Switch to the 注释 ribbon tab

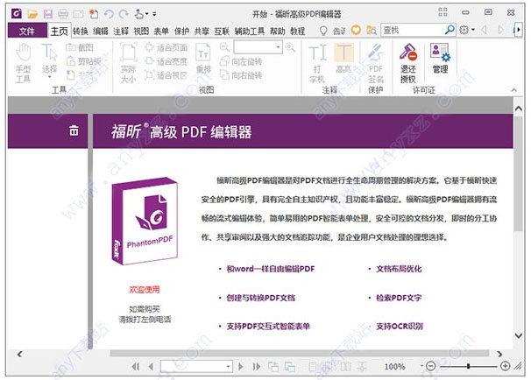click(121, 32)
